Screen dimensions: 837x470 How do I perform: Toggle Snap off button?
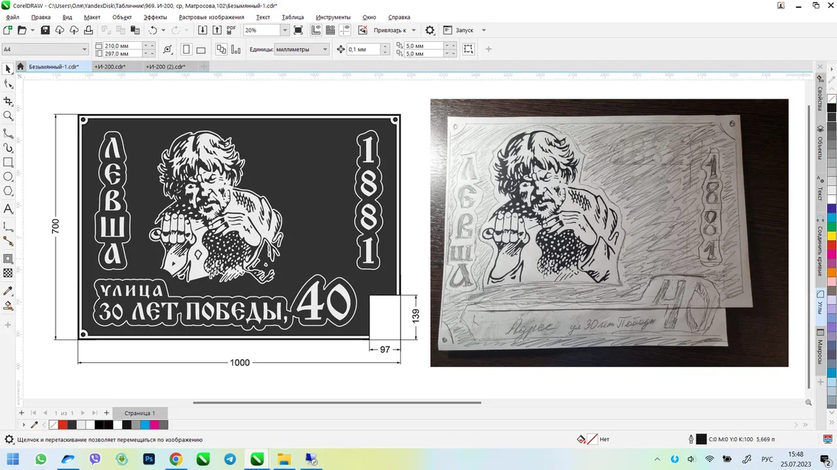(363, 31)
